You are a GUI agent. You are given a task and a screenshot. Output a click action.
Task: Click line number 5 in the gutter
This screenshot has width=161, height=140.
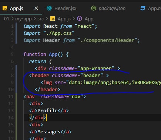(12, 54)
